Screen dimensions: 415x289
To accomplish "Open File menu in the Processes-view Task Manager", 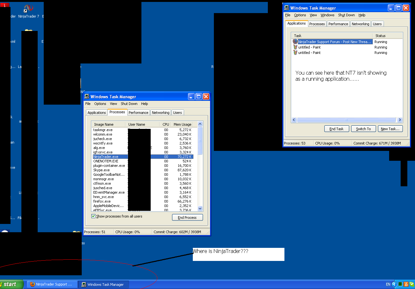I will point(88,104).
